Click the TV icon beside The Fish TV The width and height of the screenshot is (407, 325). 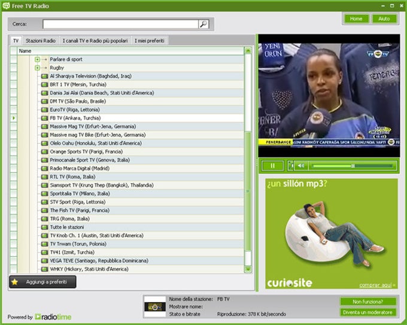coord(45,211)
